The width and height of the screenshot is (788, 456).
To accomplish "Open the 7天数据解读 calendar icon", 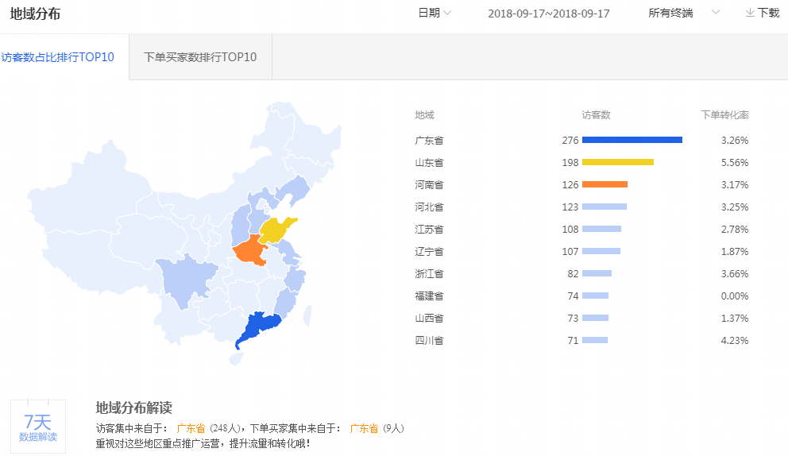I will pos(38,427).
